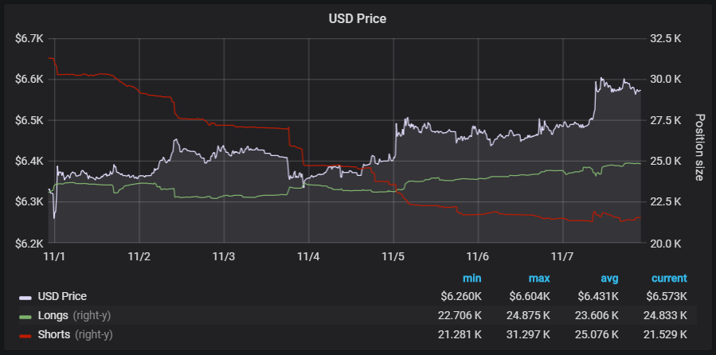Click the USD Price legend color swatch

click(x=25, y=297)
